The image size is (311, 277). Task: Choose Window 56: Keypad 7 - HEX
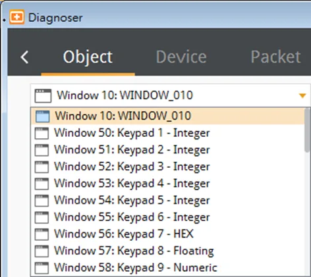pyautogui.click(x=167, y=234)
